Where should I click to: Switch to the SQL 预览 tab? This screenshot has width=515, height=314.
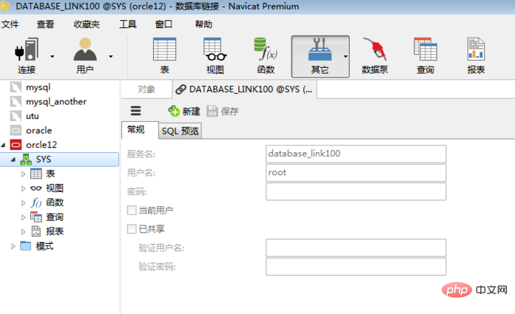pyautogui.click(x=180, y=132)
